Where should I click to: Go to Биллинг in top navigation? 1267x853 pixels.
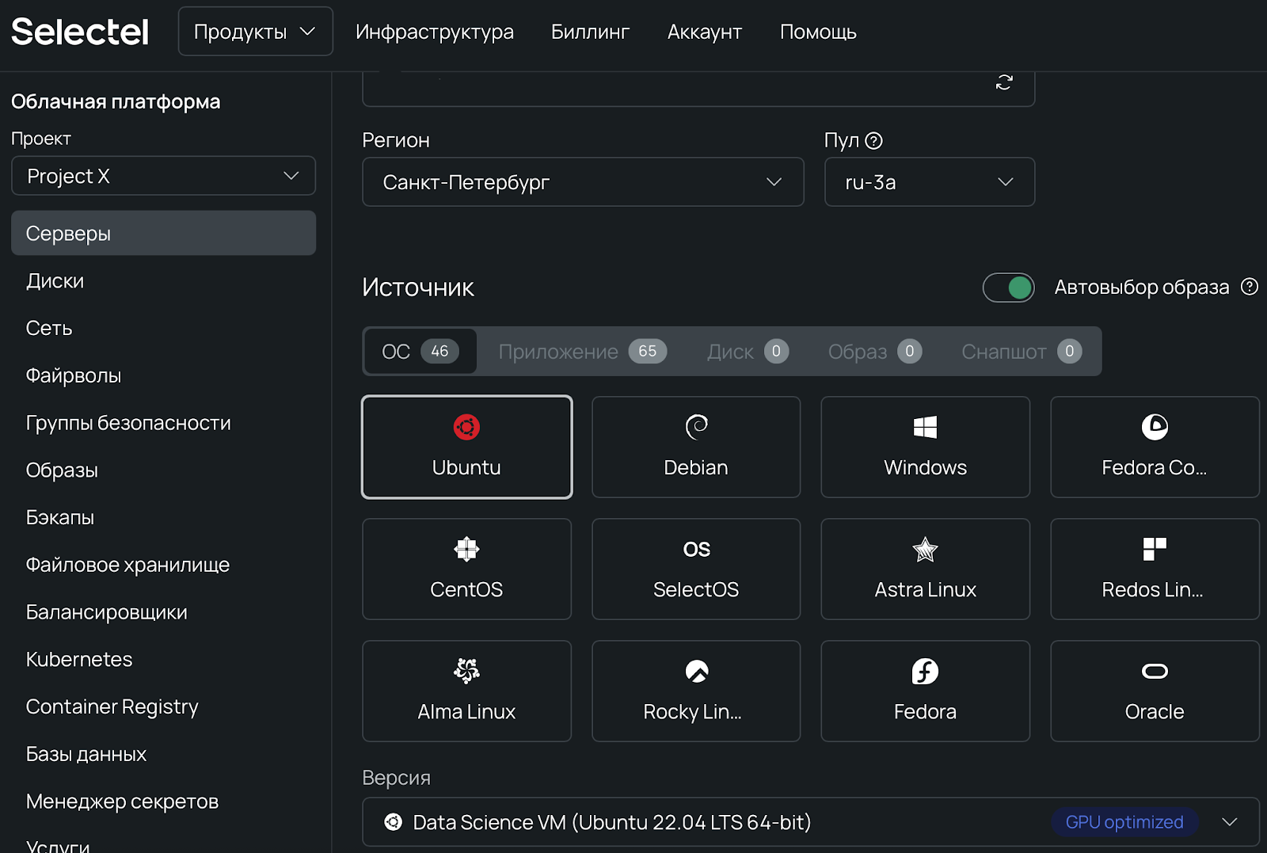click(590, 32)
